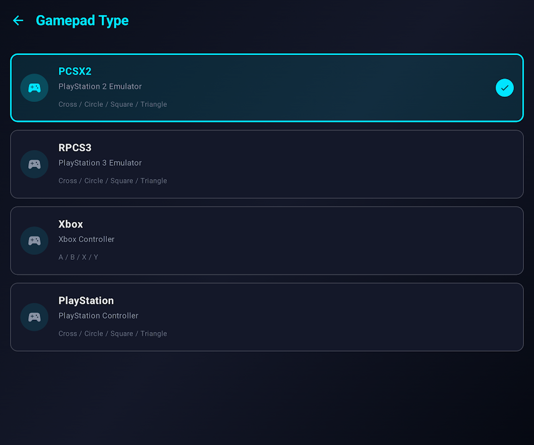Click the RPCS3 gamepad icon
534x445 pixels.
34,164
